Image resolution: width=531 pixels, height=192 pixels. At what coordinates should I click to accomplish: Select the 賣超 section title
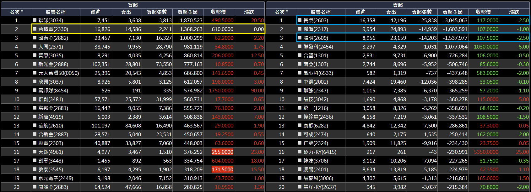398,5
